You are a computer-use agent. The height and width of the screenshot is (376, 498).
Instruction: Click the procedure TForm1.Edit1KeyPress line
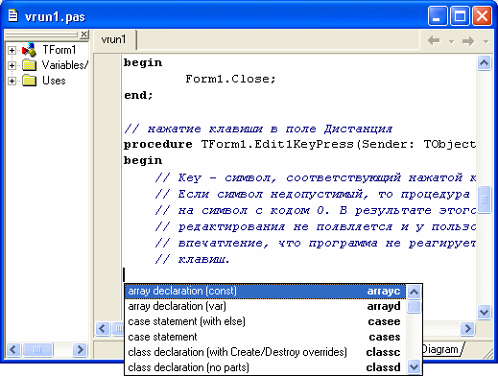pyautogui.click(x=299, y=145)
